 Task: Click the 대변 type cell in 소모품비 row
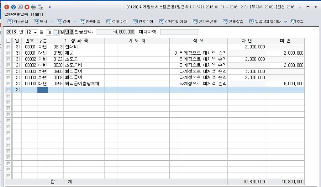coord(43,65)
